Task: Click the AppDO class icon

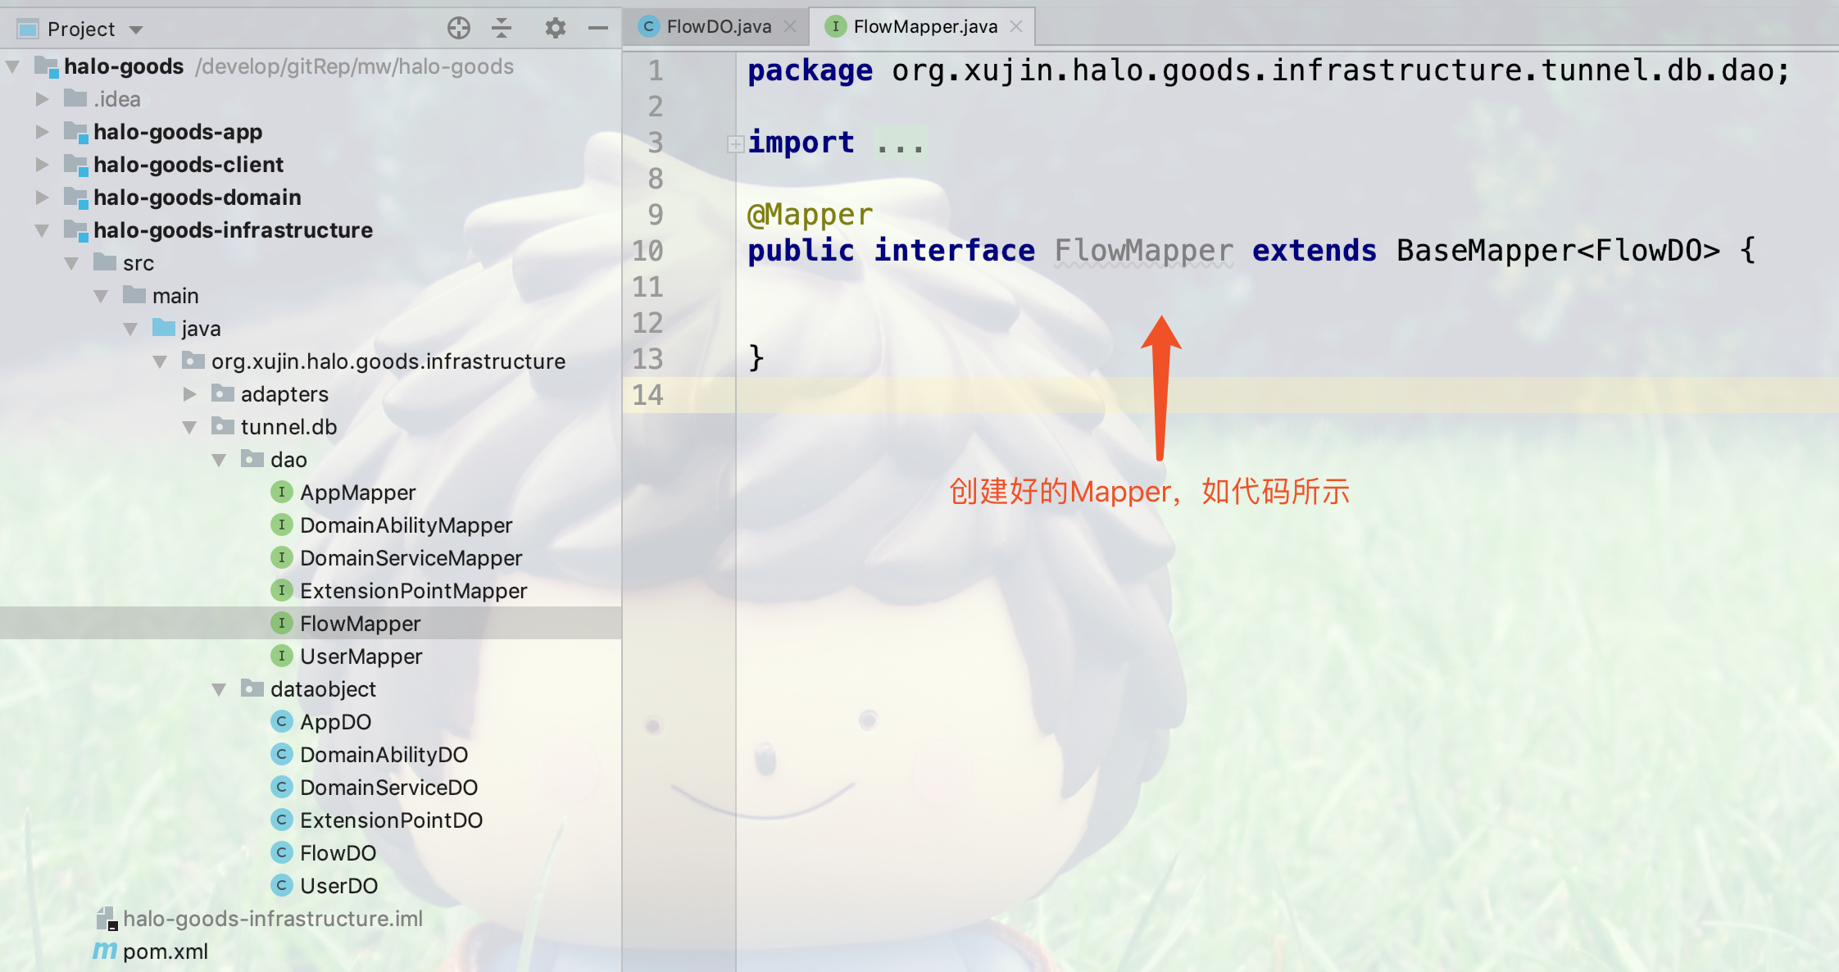Action: pos(281,721)
